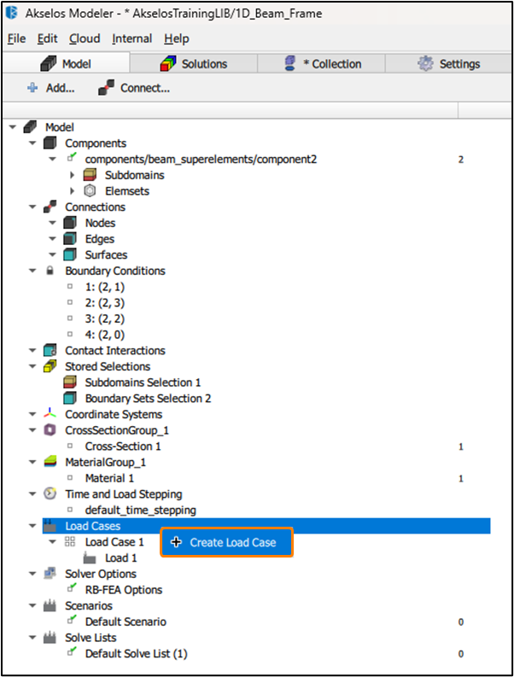Select Boundary Sets Selection 2
This screenshot has width=514, height=677.
coord(148,398)
